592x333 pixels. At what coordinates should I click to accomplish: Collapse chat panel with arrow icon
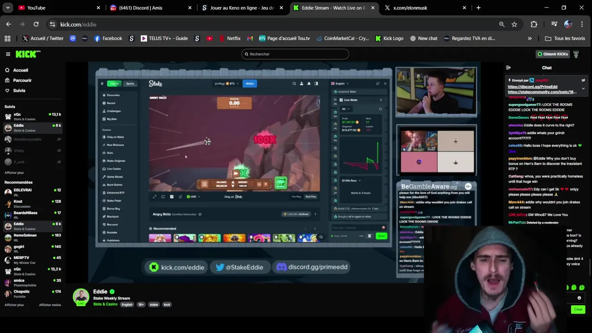click(x=508, y=68)
